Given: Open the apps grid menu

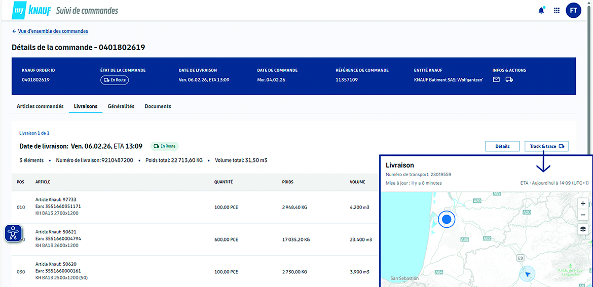Looking at the screenshot, I should (x=557, y=10).
